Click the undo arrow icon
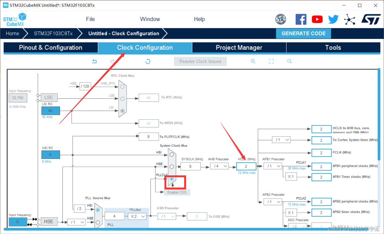This screenshot has height=234, width=384. point(94,61)
